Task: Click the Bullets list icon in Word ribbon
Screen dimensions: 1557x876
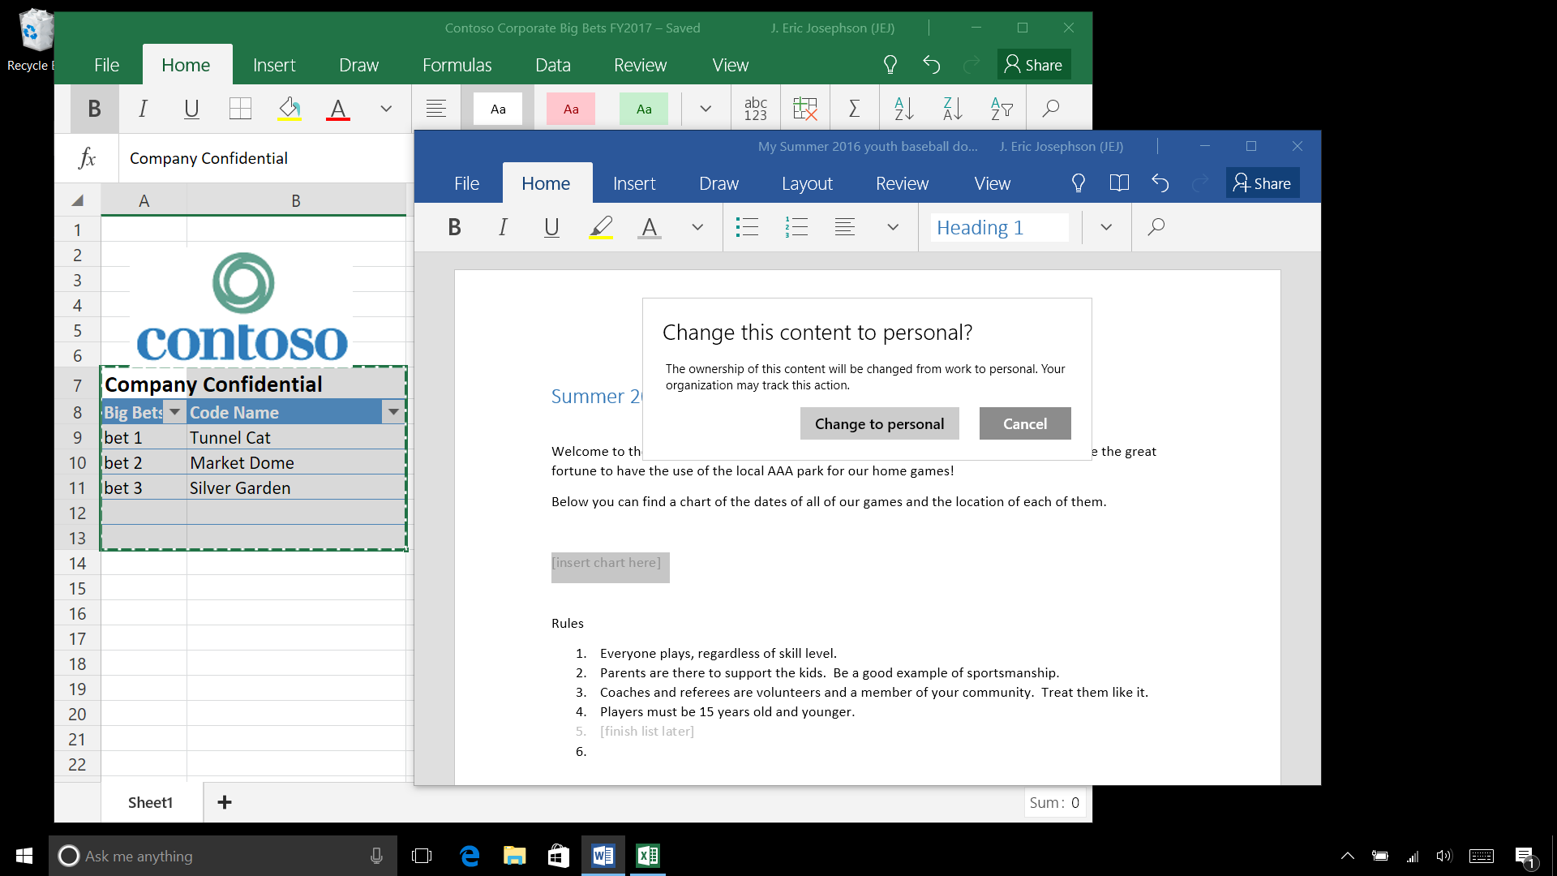Action: 745,225
